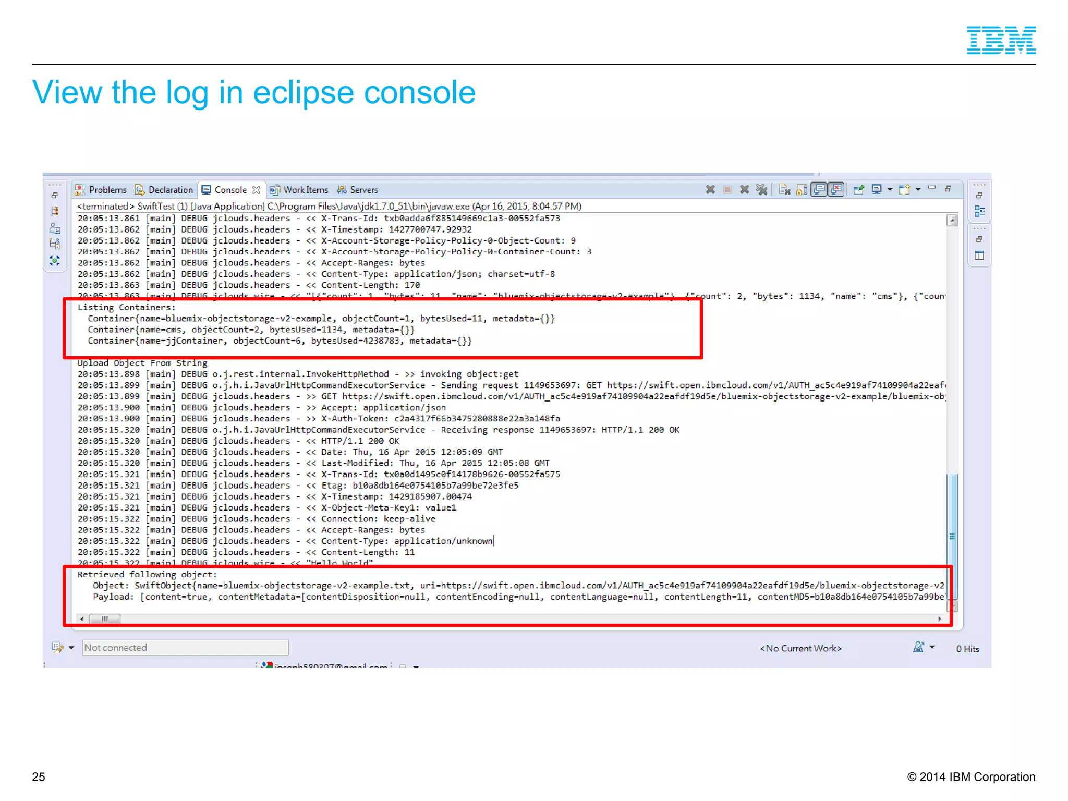This screenshot has width=1068, height=801.
Task: Restore the upper right minimized view stack
Action: 979,196
